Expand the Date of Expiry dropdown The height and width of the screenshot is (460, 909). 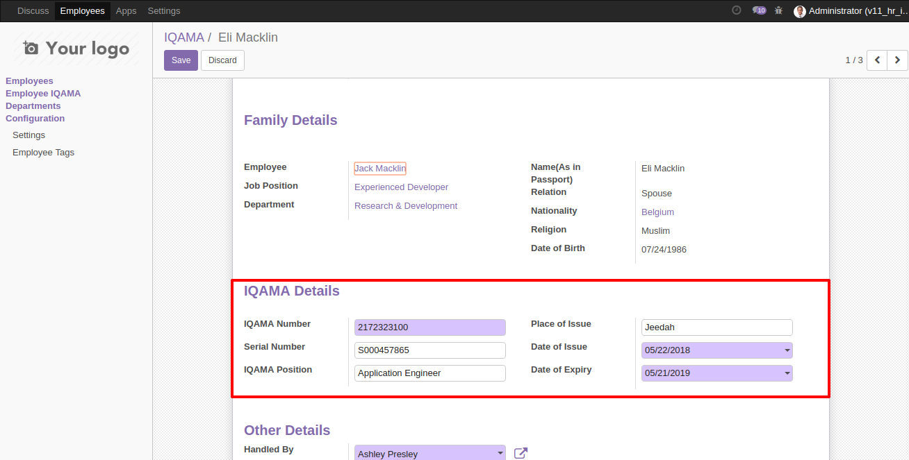(787, 373)
